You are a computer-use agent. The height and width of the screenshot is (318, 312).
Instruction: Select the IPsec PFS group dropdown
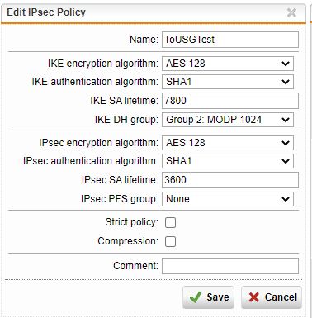(228, 199)
